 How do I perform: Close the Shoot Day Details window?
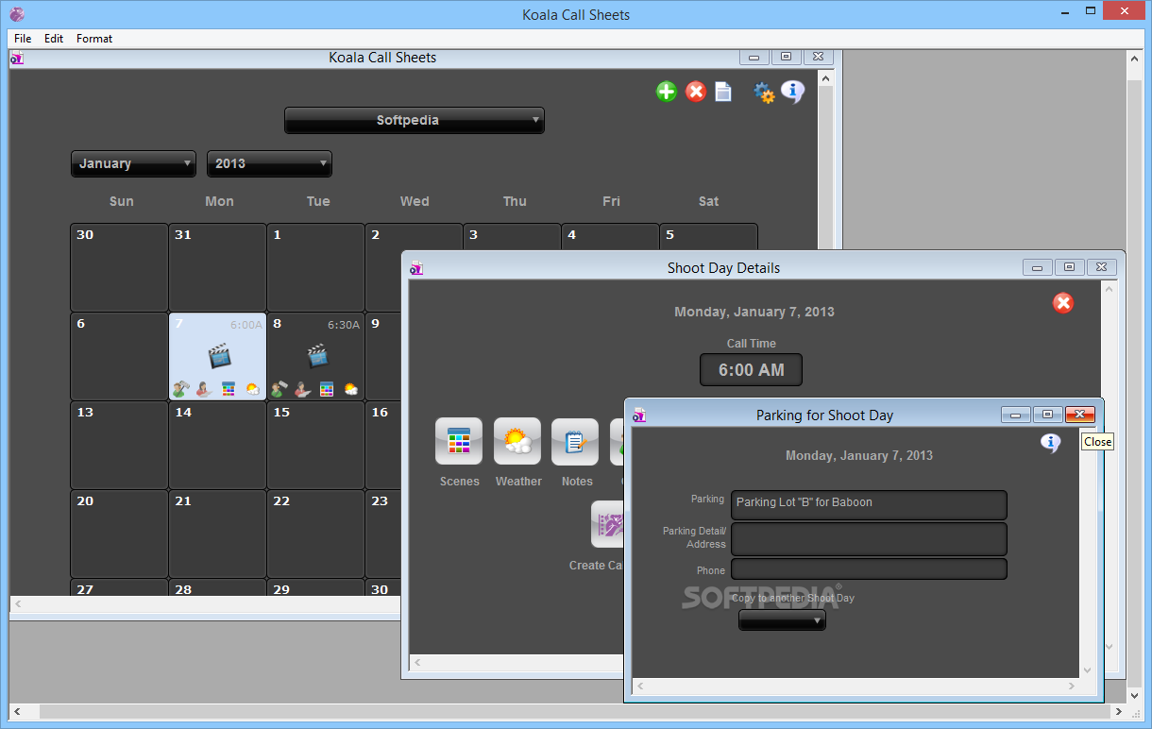[1101, 267]
